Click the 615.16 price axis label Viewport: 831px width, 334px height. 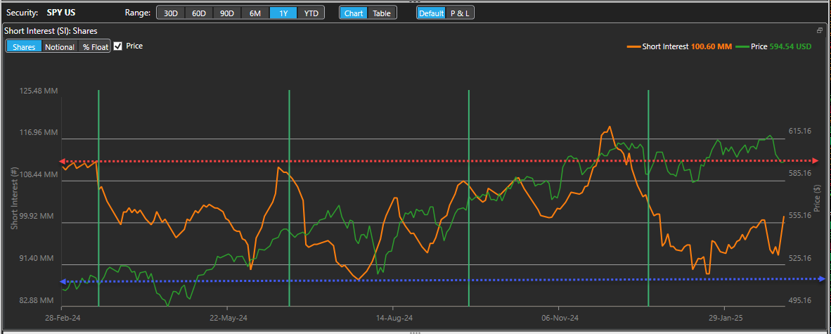pyautogui.click(x=800, y=131)
